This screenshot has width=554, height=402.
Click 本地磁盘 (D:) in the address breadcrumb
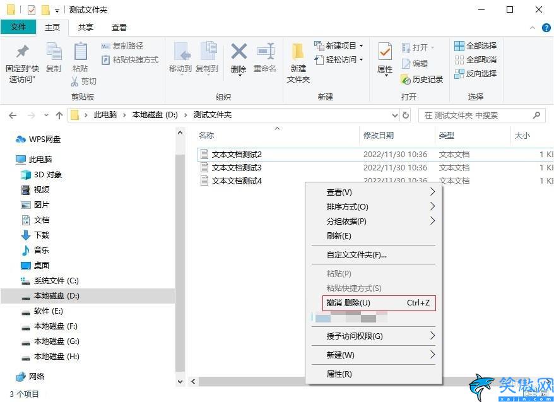point(155,115)
